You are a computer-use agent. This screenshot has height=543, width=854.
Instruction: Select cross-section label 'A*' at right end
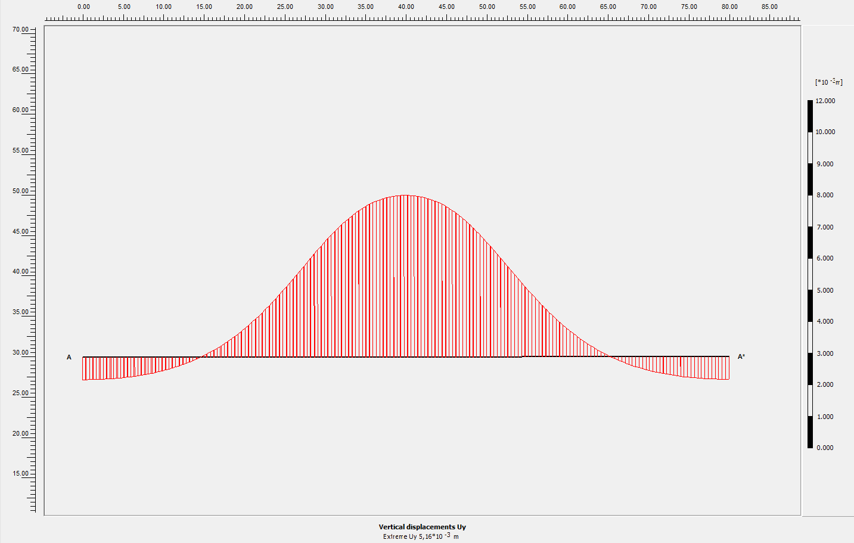coord(741,356)
